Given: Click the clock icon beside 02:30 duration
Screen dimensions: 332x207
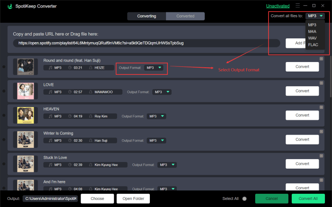Looking at the screenshot, I should tap(70, 140).
